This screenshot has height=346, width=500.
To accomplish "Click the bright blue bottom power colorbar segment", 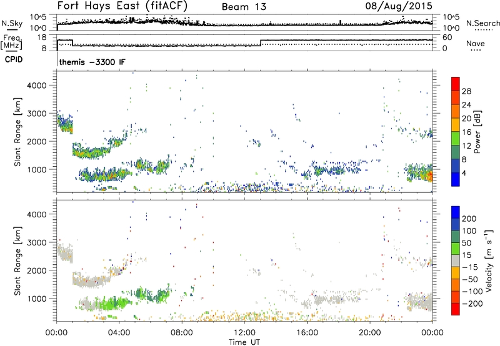I will [x=456, y=179].
